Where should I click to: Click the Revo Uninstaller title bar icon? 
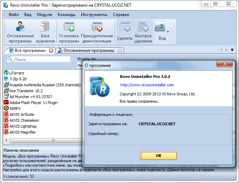6,5
